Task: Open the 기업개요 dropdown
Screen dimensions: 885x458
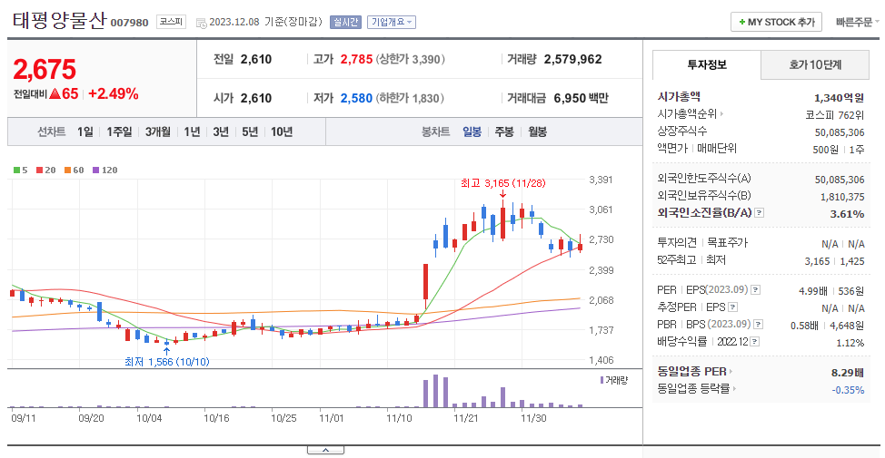Action: pyautogui.click(x=392, y=22)
